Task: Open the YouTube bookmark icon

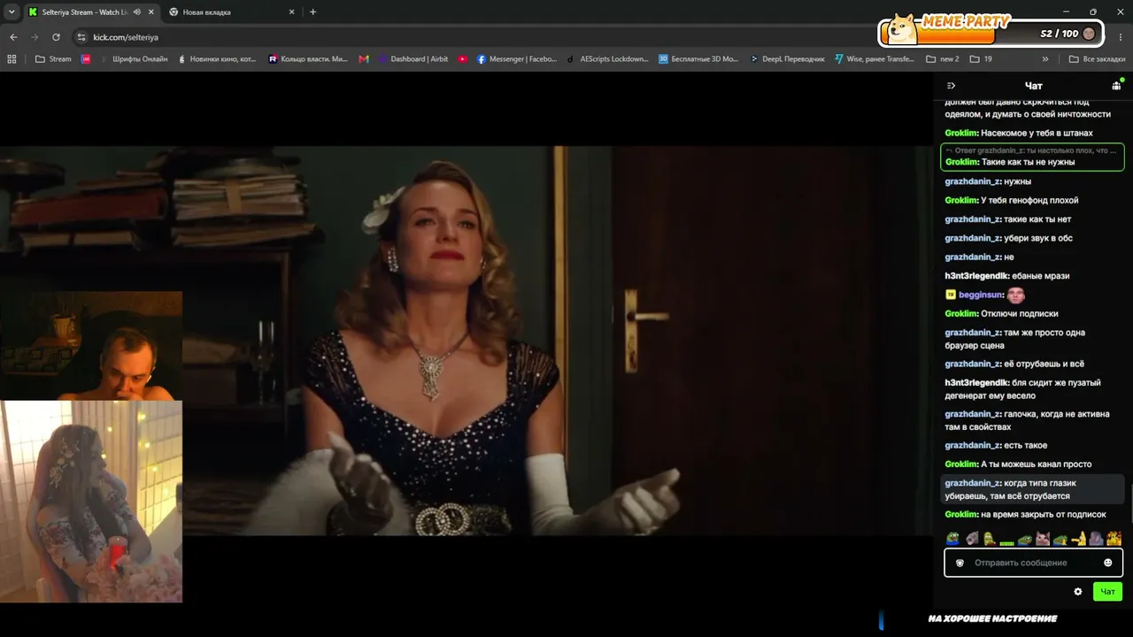Action: click(x=463, y=59)
